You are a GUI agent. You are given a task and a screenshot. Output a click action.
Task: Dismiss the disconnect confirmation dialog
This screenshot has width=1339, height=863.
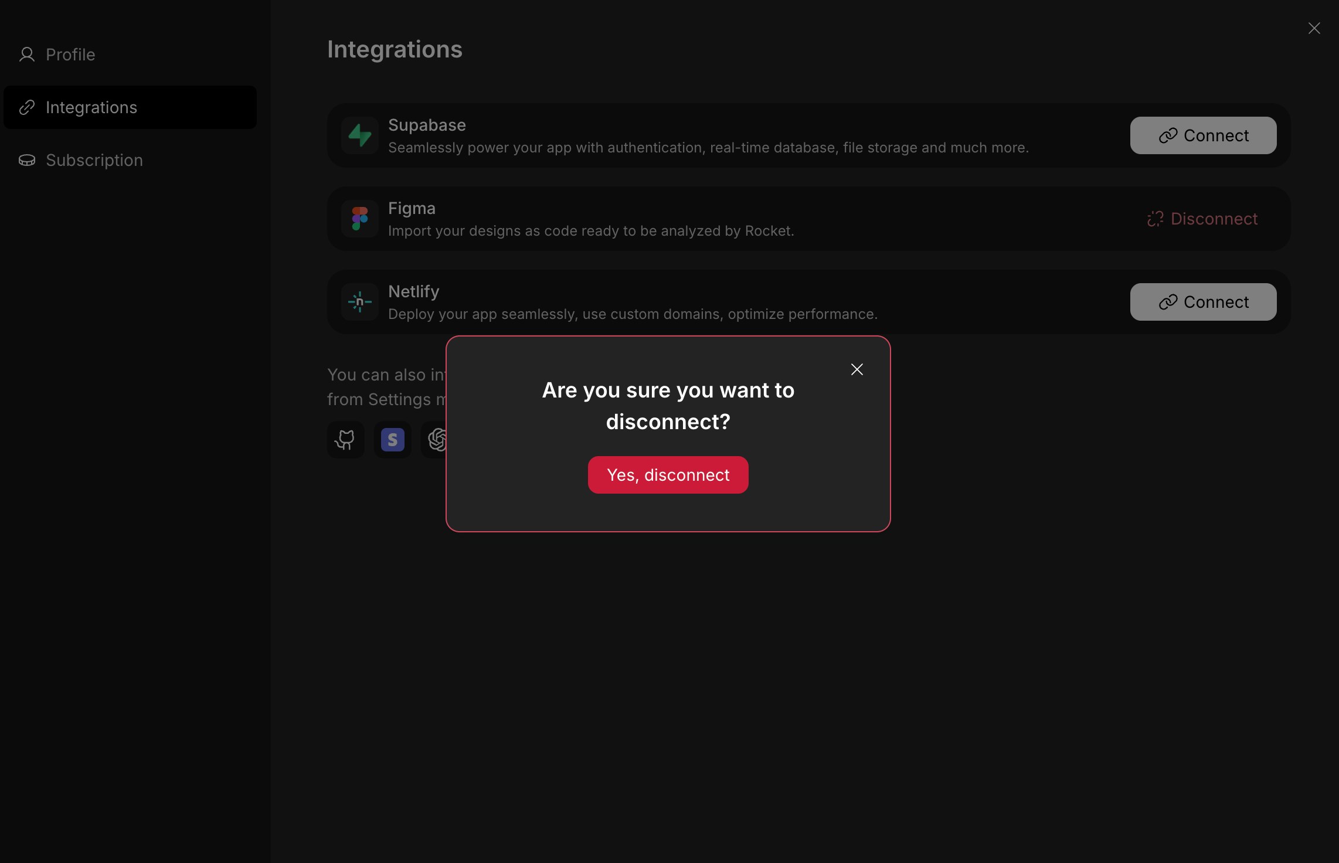[857, 369]
